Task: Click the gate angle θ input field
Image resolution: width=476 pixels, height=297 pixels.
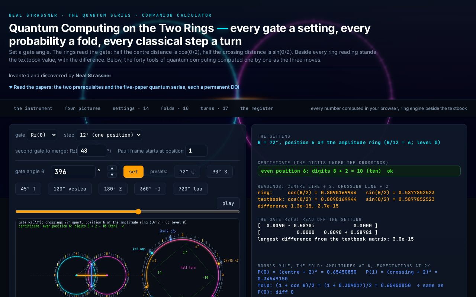Action: (x=73, y=172)
